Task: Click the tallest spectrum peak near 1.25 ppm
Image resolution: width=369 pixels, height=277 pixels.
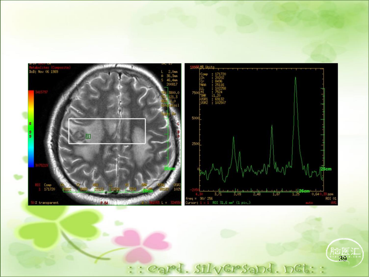Action: (x=296, y=78)
